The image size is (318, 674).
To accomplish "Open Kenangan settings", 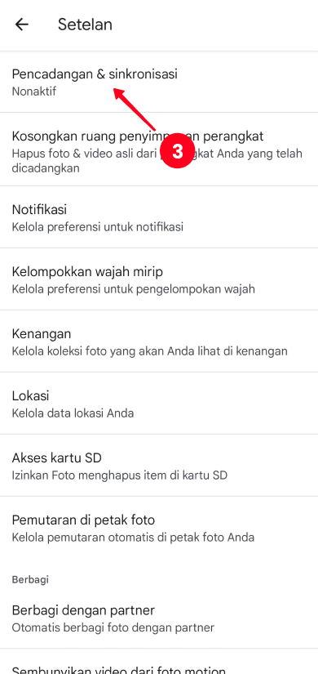I will click(159, 341).
